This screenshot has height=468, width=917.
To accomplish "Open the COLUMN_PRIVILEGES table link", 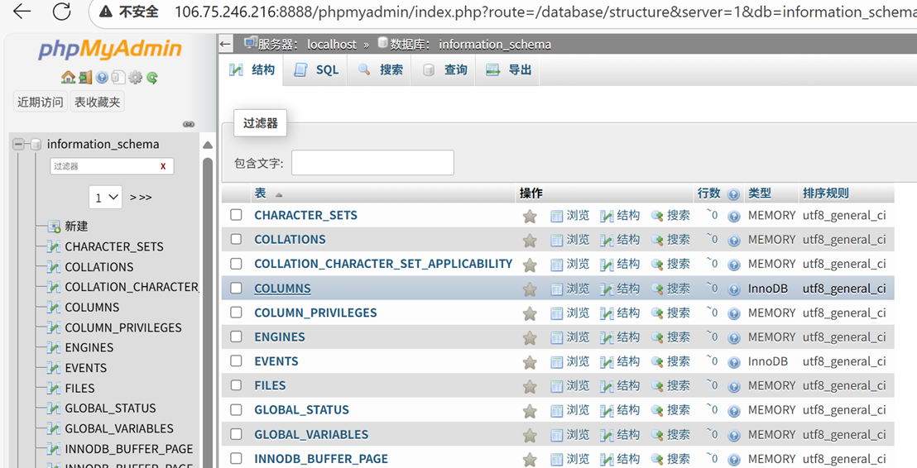I will pos(315,313).
